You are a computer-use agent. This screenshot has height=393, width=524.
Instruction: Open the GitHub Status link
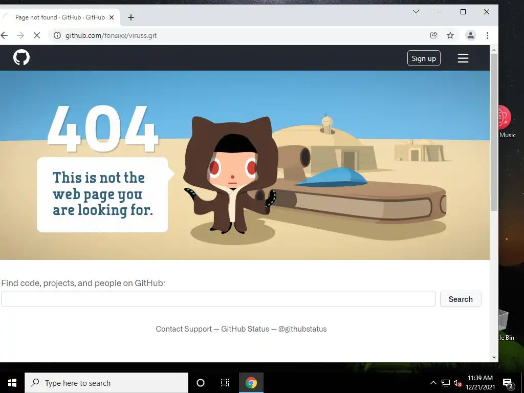point(245,329)
